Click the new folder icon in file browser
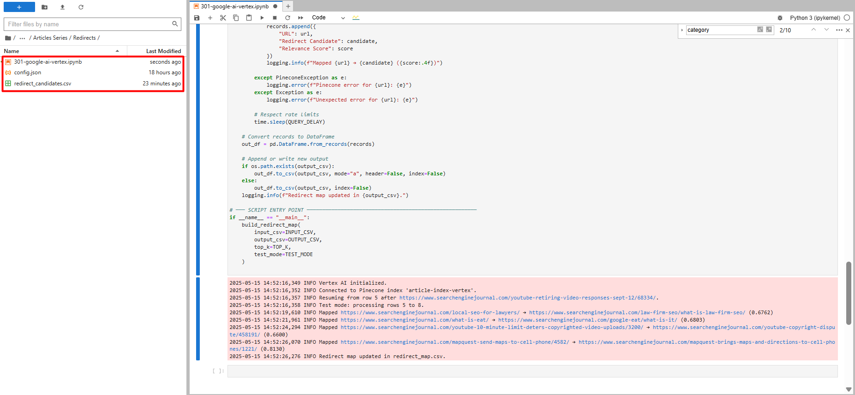Screen dimensions: 855x395 [x=44, y=7]
